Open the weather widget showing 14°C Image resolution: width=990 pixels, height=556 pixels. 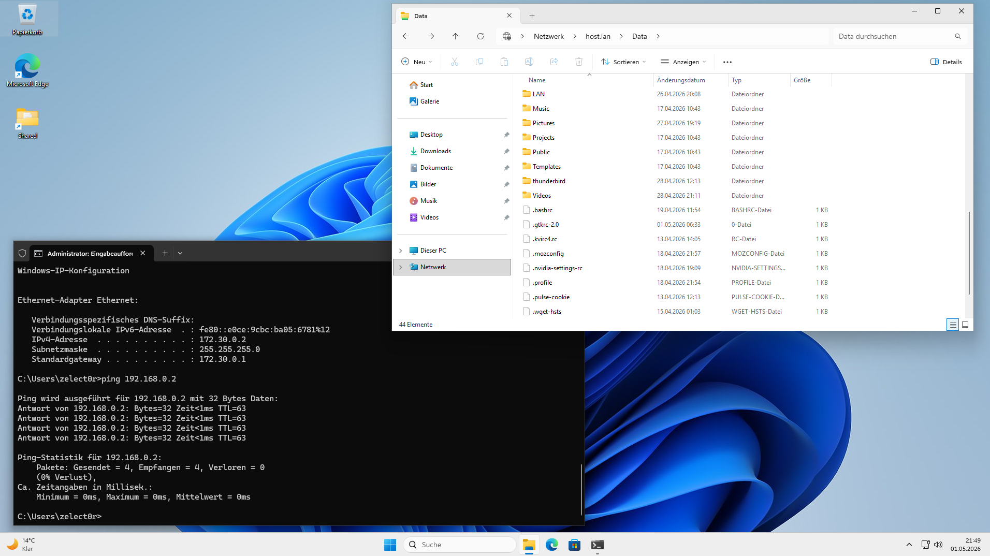[x=21, y=545]
